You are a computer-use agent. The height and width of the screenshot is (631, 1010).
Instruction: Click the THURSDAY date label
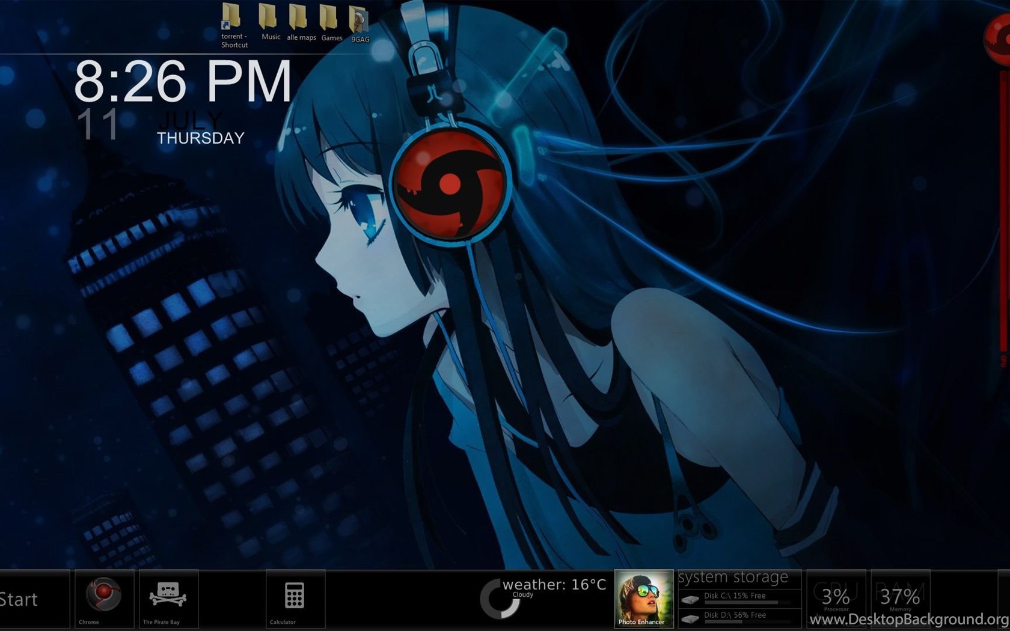coord(200,138)
